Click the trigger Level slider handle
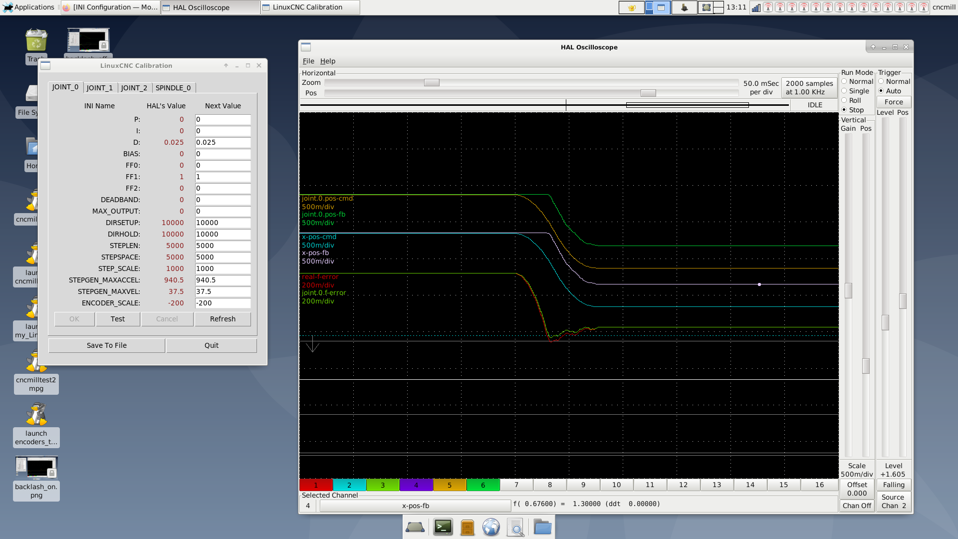958x539 pixels. pos(885,322)
